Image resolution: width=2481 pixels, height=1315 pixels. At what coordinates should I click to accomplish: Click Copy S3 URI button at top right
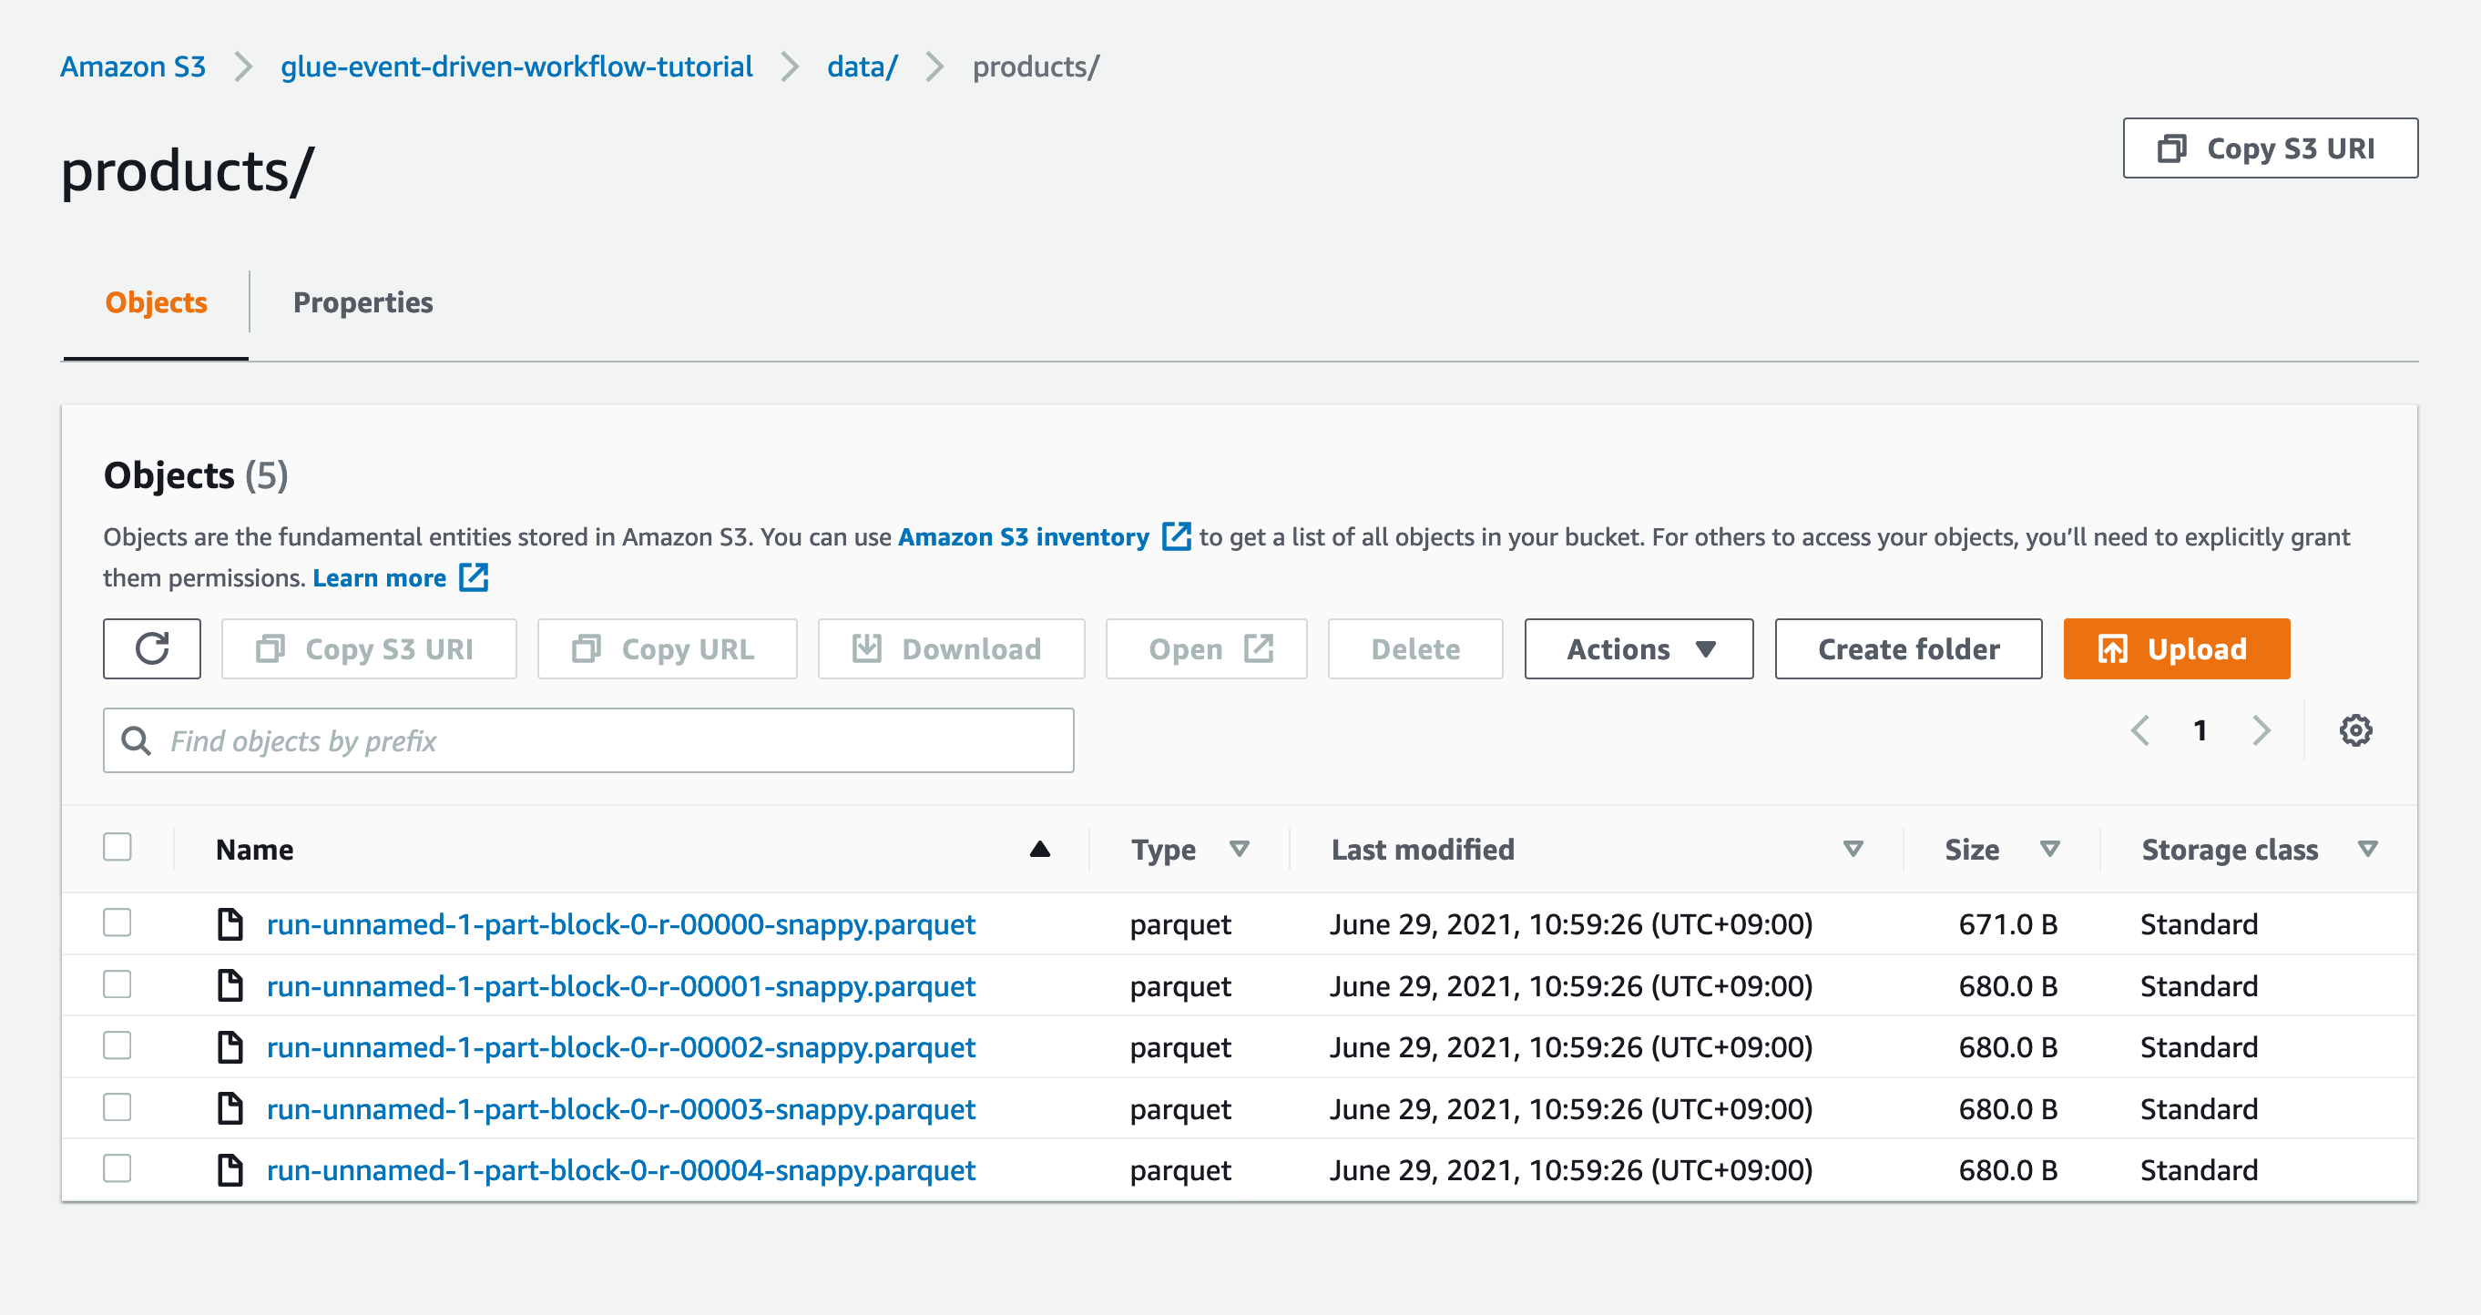point(2269,148)
